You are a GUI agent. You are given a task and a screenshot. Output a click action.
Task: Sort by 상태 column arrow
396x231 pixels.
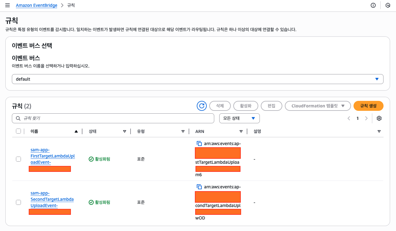[x=125, y=131]
